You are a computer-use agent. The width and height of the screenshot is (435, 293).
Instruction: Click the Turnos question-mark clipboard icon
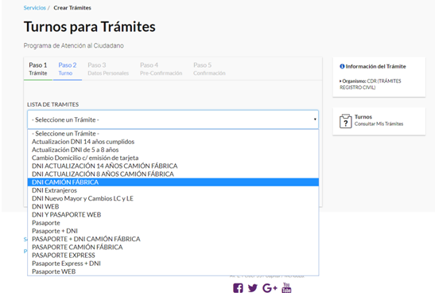pos(345,121)
